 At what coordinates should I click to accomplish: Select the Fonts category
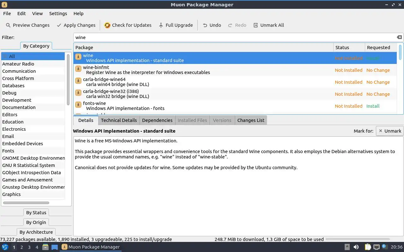tap(33, 151)
